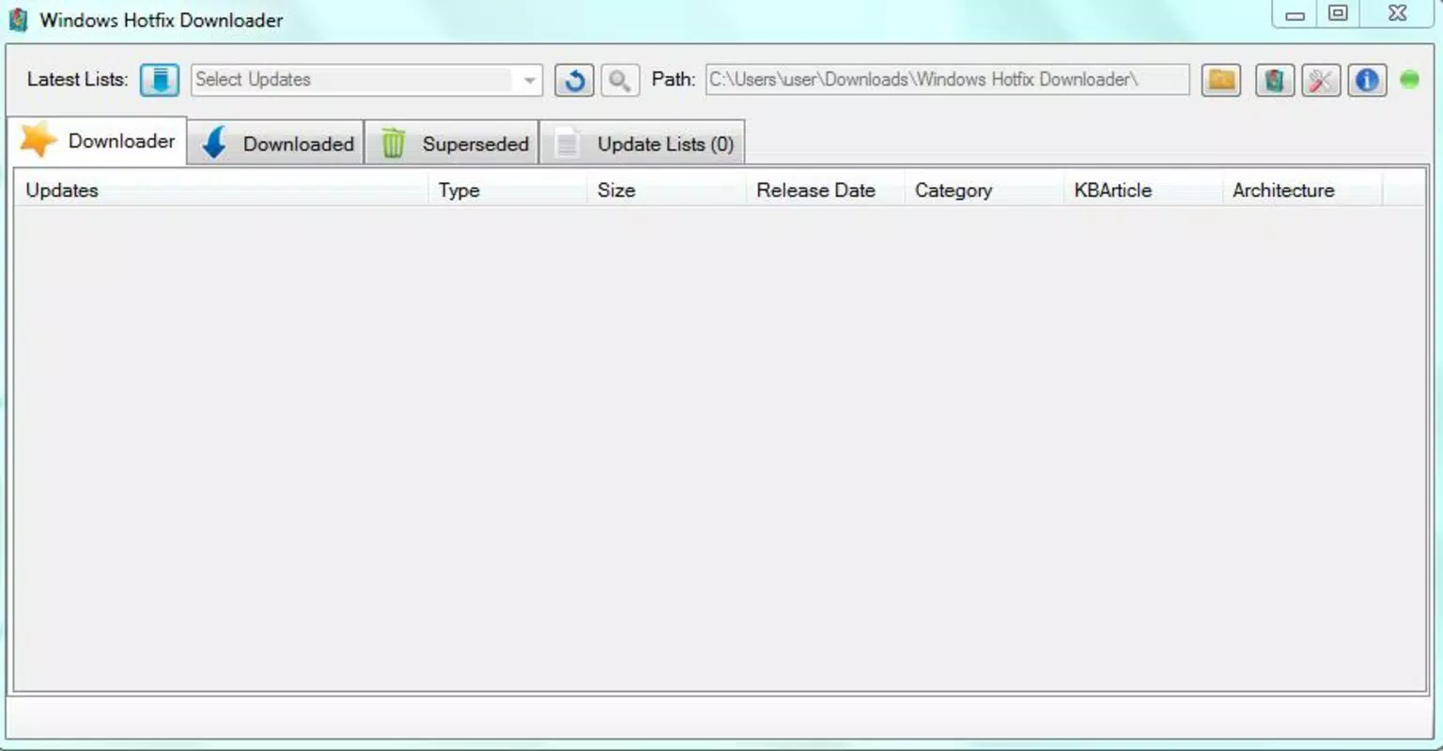Click the app icon in the title bar
Screen dimensions: 1443x751
point(19,20)
